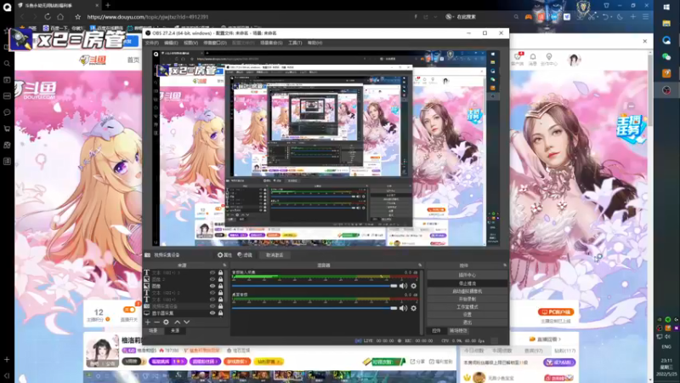Open source properties gear below the sources list

(166, 323)
